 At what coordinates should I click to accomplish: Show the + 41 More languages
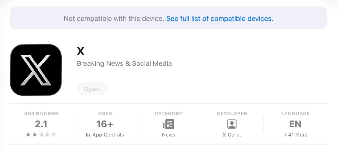(295, 135)
